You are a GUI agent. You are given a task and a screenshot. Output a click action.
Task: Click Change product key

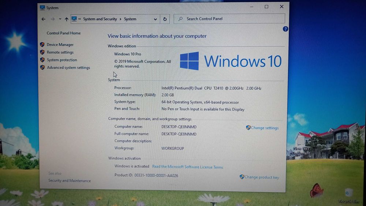pyautogui.click(x=262, y=177)
